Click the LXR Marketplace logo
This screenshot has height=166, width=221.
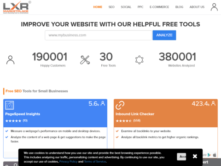[x=17, y=7]
